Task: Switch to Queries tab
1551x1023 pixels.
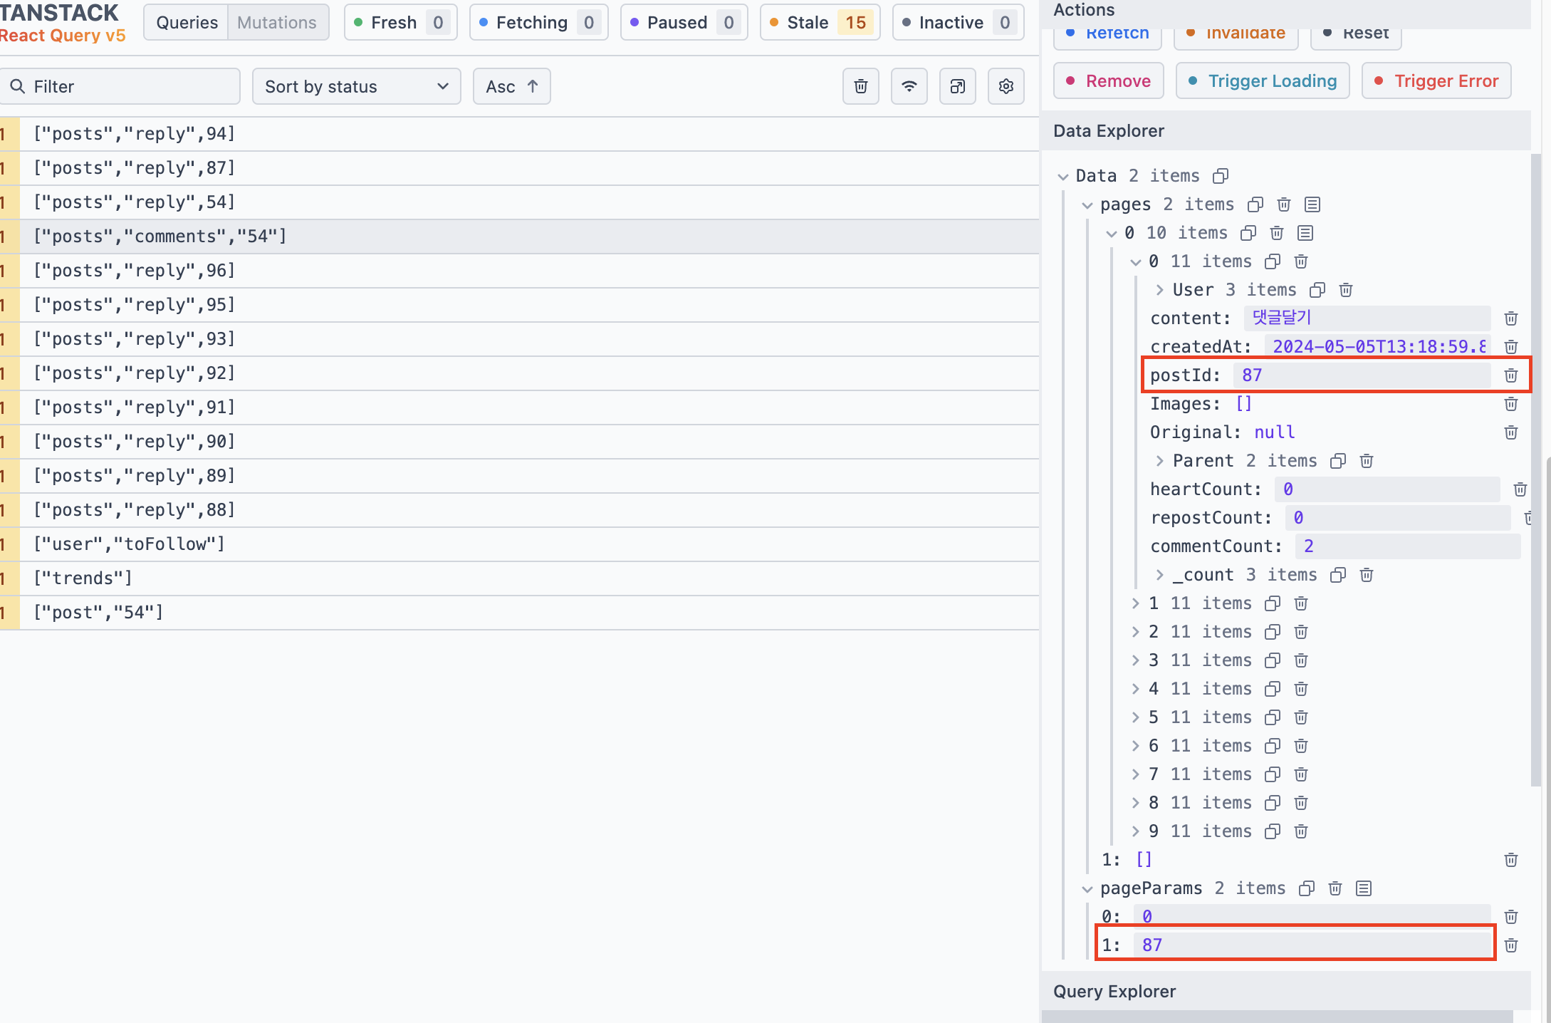Action: coord(187,22)
